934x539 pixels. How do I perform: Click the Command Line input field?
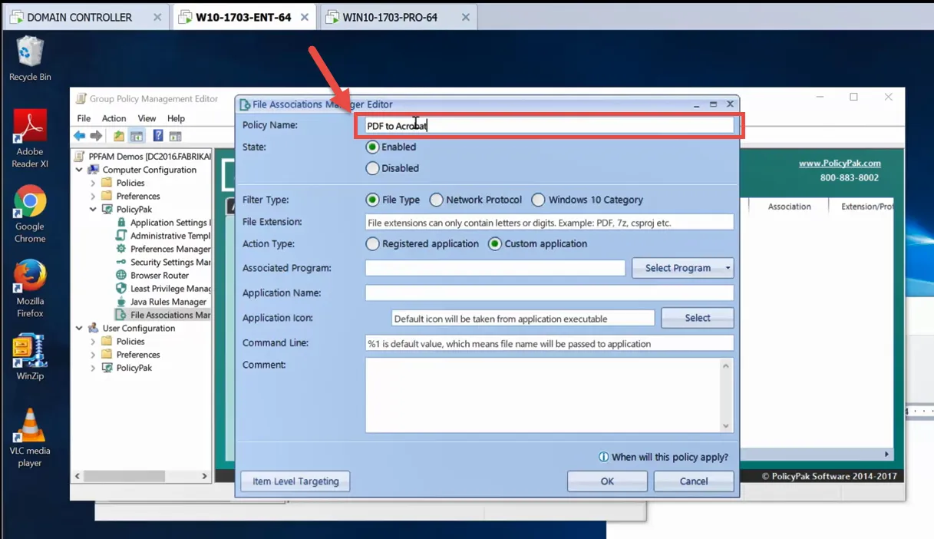tap(550, 343)
